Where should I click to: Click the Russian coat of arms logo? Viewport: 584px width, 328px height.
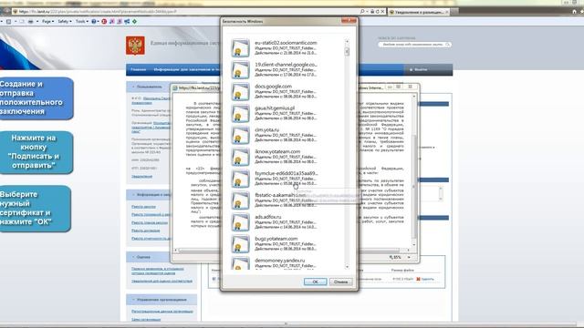135,46
